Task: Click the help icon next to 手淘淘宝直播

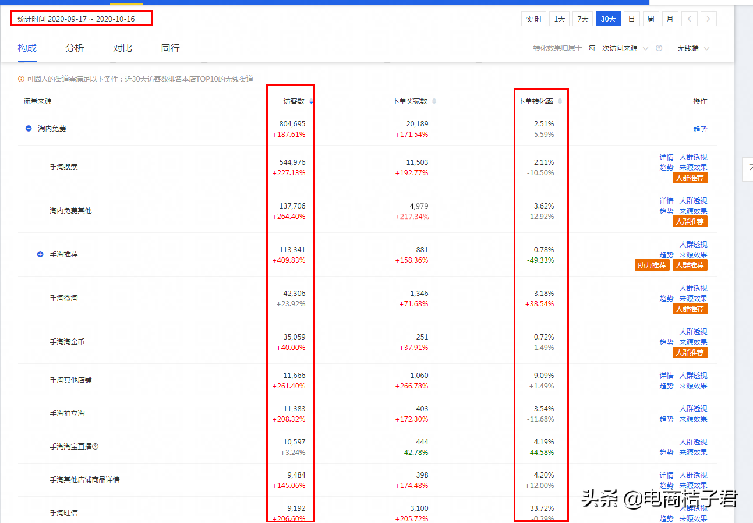Action: [96, 447]
